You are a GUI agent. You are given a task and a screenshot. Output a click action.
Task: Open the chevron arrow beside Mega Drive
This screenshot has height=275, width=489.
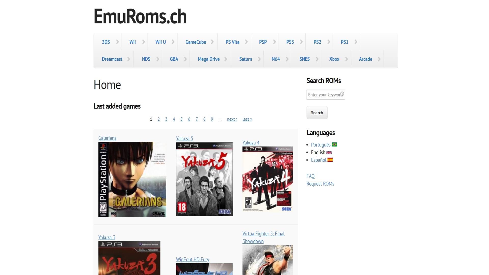tap(226, 59)
